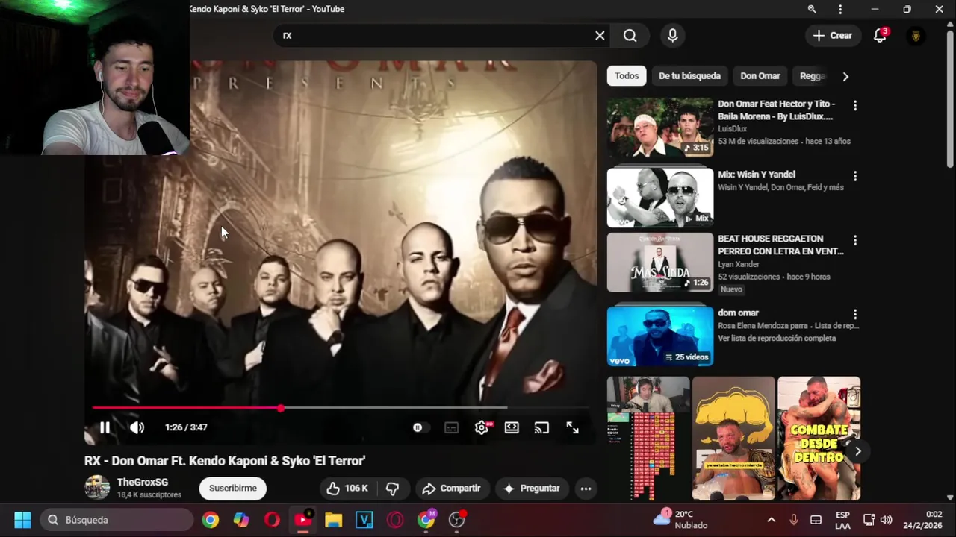Open full screen mode for the video
This screenshot has width=956, height=537.
point(572,427)
